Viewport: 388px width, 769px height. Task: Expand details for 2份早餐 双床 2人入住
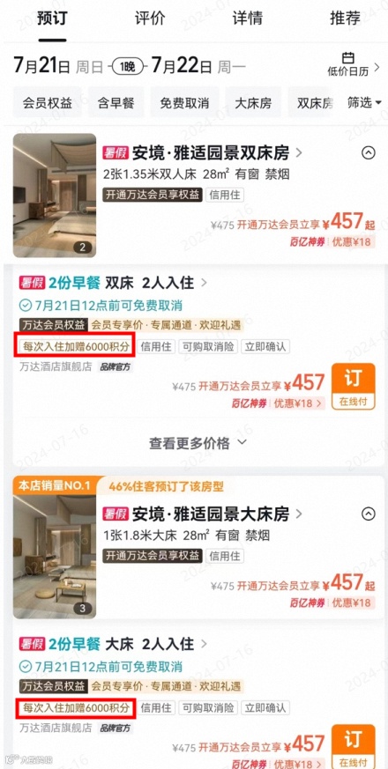click(x=114, y=283)
